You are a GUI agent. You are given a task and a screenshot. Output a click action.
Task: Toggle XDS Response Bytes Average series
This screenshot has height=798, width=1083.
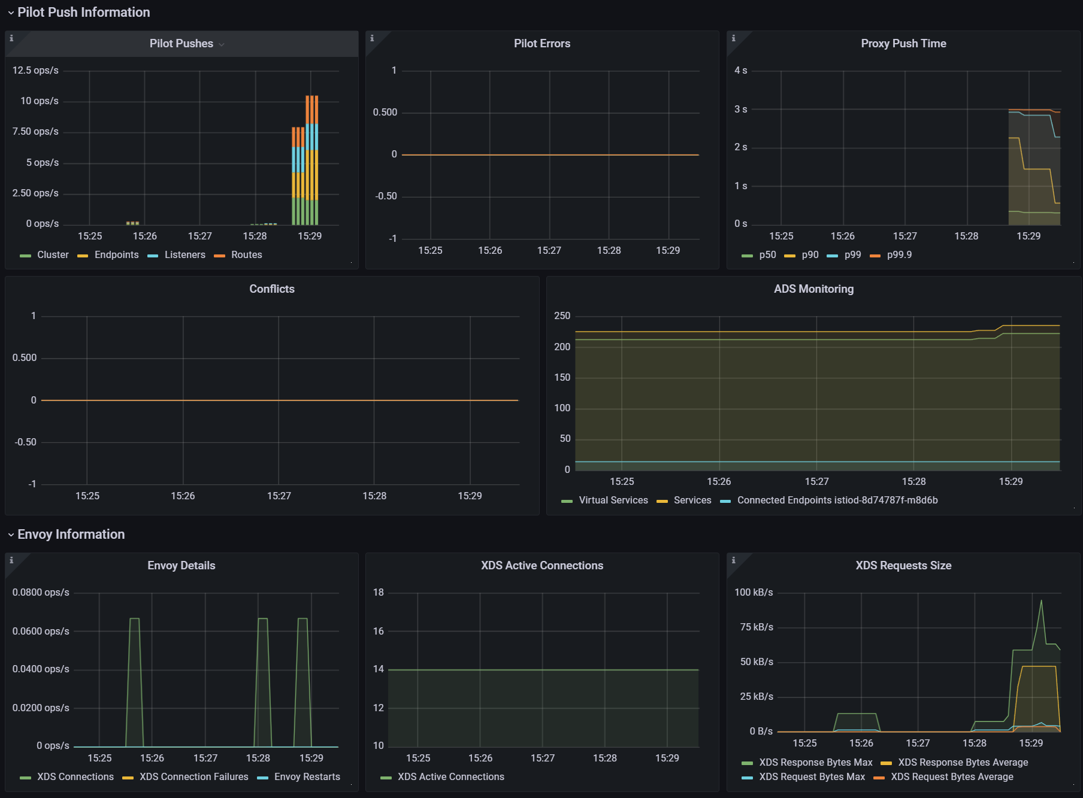[x=963, y=763]
